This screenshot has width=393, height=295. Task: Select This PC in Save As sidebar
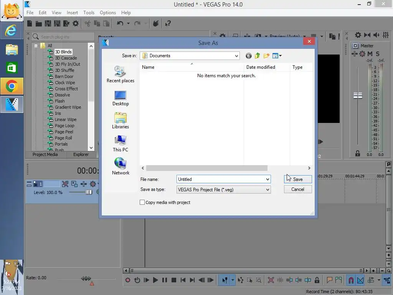(x=120, y=143)
